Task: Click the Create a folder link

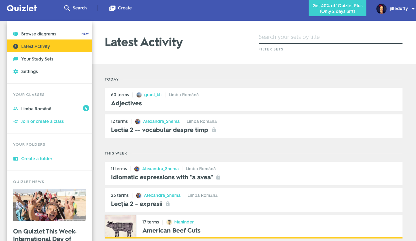Action: click(x=37, y=159)
